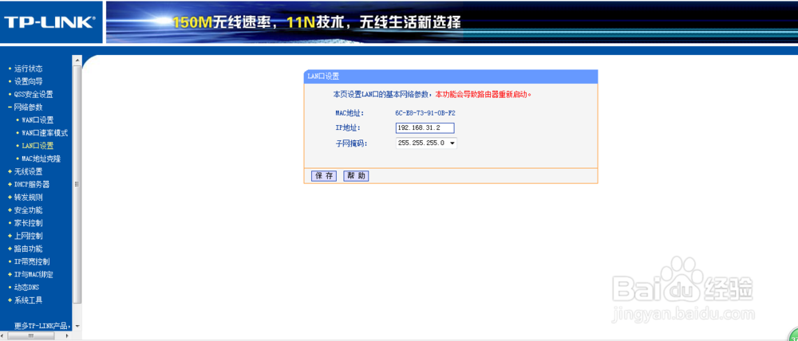The height and width of the screenshot is (341, 798).
Task: Open the 子网掩码 dropdown
Action: point(426,143)
